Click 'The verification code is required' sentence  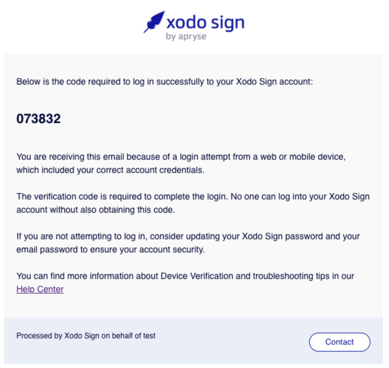tap(193, 197)
